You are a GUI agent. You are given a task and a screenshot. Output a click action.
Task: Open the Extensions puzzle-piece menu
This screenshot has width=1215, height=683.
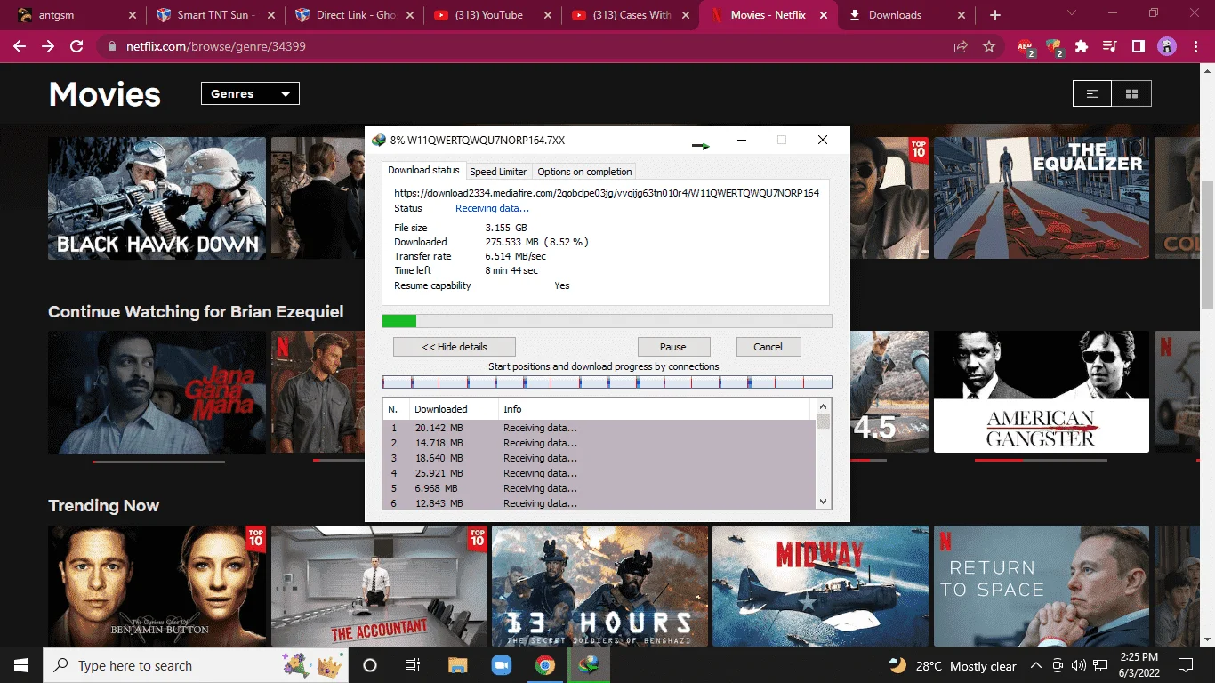pyautogui.click(x=1082, y=46)
